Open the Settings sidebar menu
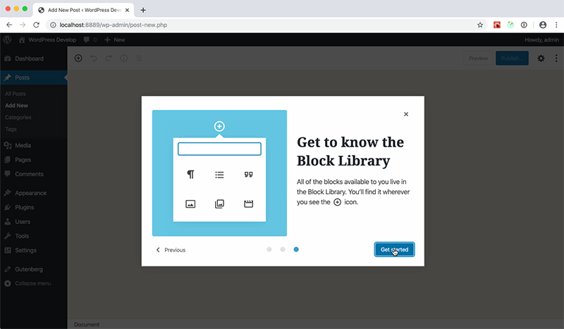Image resolution: width=564 pixels, height=329 pixels. tap(33, 251)
